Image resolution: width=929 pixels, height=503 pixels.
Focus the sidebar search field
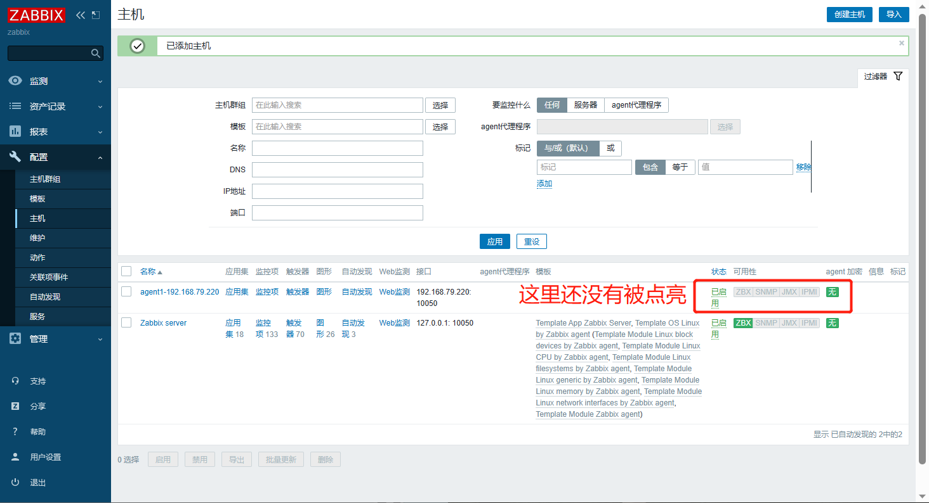(x=49, y=53)
